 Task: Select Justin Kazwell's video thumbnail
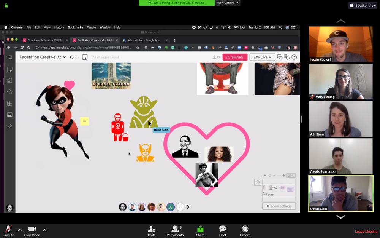tap(341, 44)
